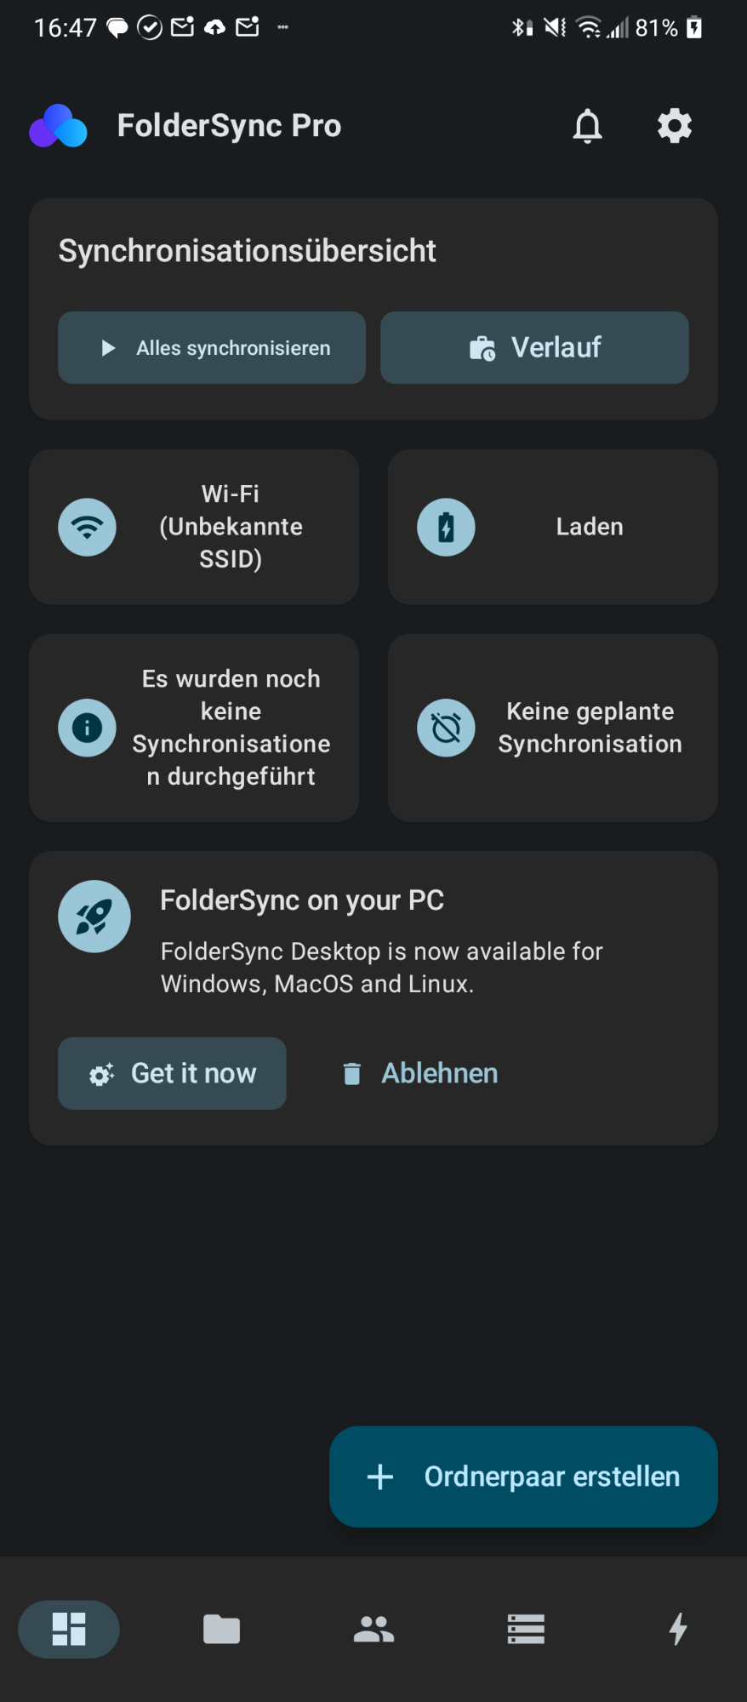Tap the FolderSync cloud logo
The width and height of the screenshot is (747, 1702).
tap(58, 126)
